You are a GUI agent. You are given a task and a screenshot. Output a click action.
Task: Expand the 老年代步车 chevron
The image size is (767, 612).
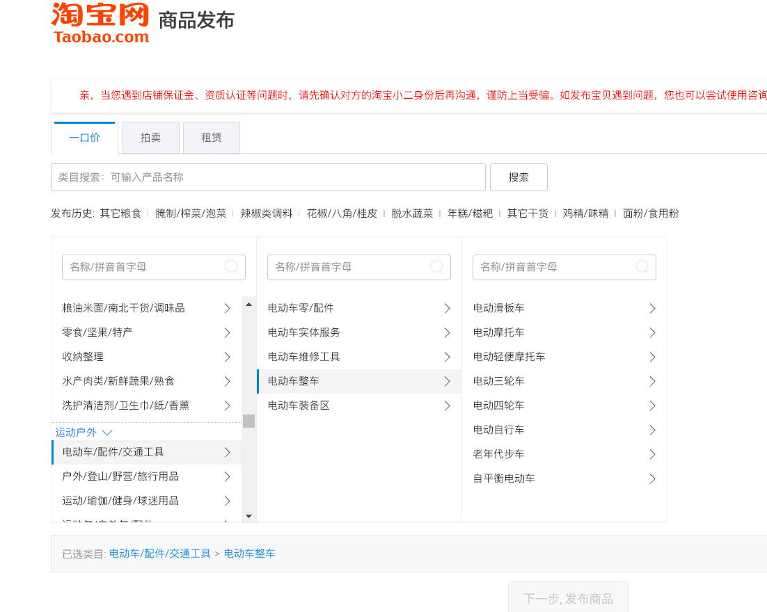click(x=653, y=455)
